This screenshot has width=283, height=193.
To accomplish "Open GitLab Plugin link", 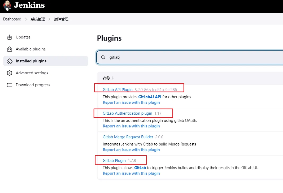I will (x=114, y=161).
